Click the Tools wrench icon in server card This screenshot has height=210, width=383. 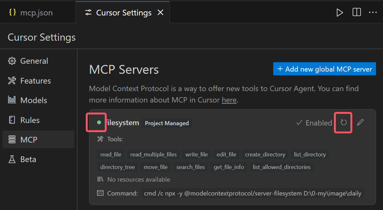click(x=100, y=139)
